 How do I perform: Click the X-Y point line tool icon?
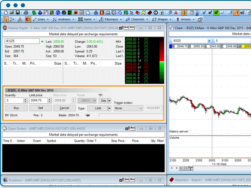click(12, 19)
